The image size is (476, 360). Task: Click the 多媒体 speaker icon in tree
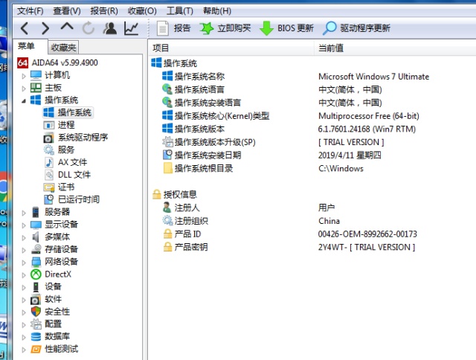coord(36,237)
